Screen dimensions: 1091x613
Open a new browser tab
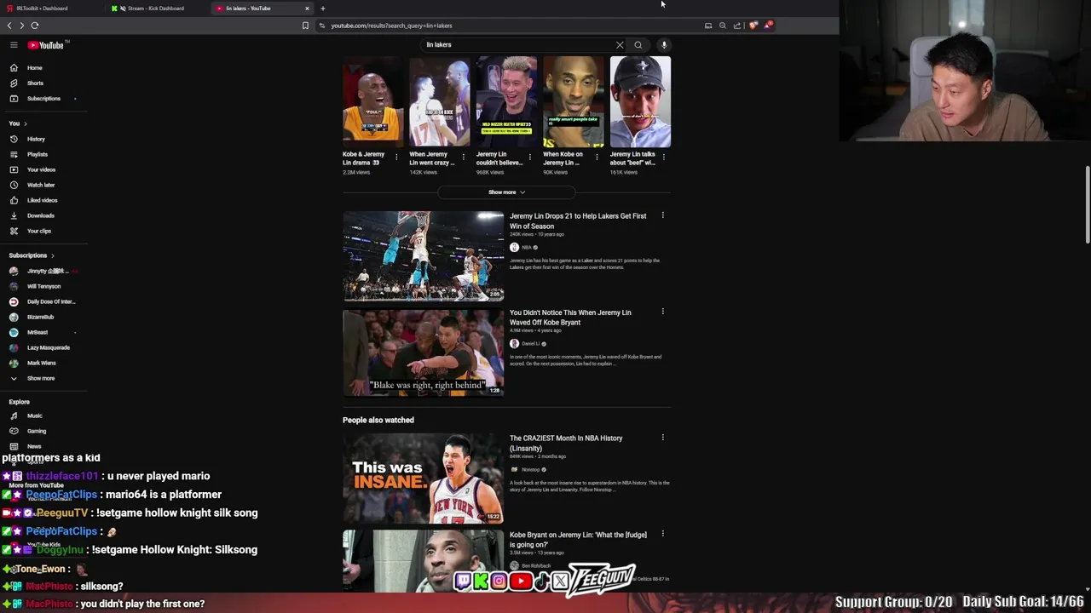(323, 9)
